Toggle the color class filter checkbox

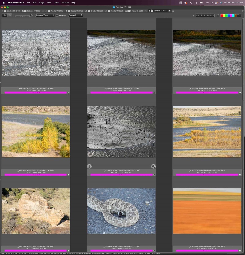pyautogui.click(x=218, y=15)
